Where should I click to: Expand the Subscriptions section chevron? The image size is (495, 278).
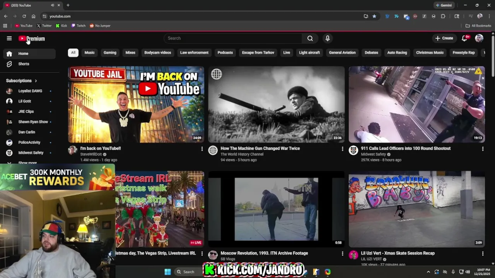tap(36, 81)
